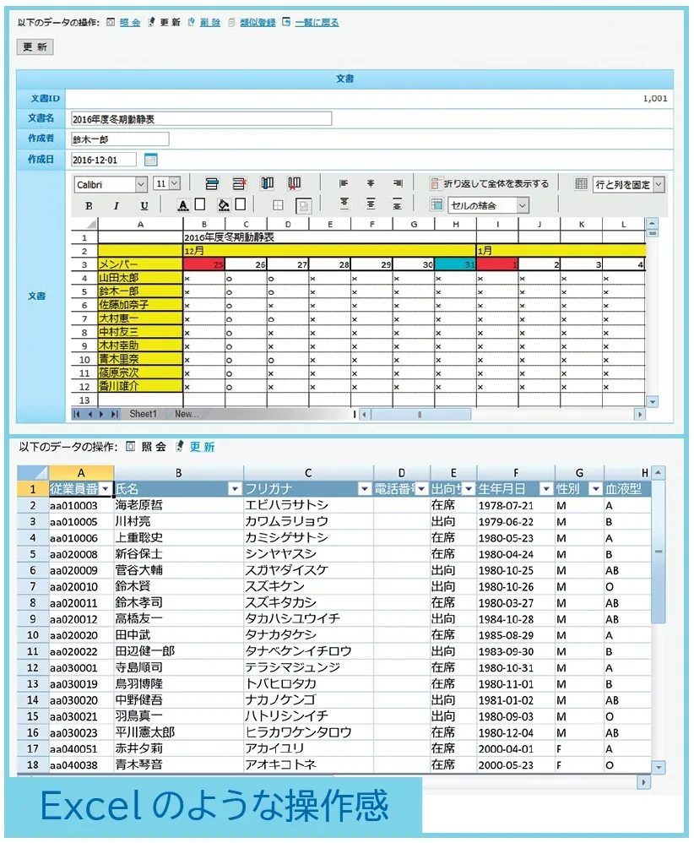The height and width of the screenshot is (843, 694).
Task: Toggle italic text formatting
Action: 117,205
